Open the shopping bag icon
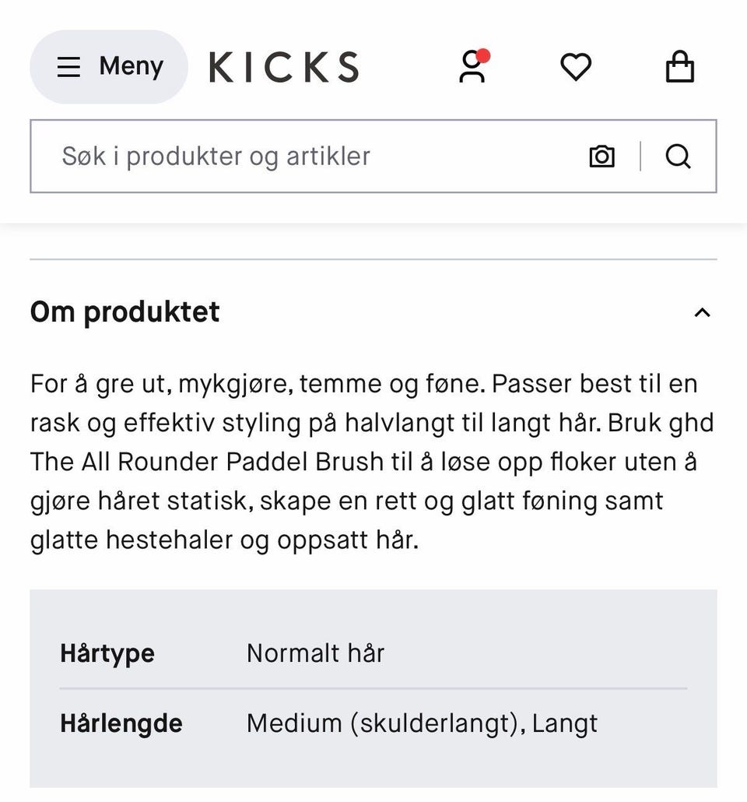This screenshot has width=747, height=802. tap(679, 68)
